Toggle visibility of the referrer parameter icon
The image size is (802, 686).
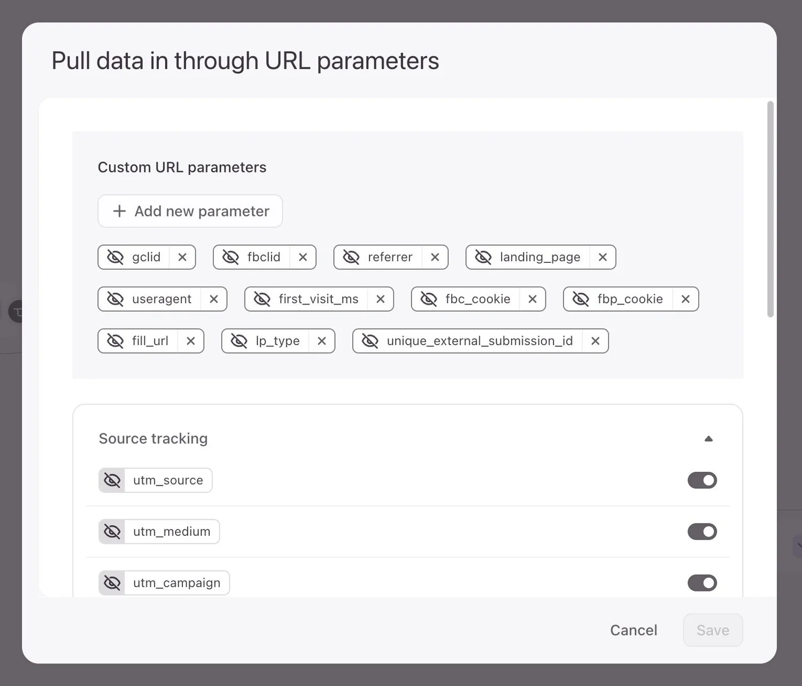coord(352,257)
